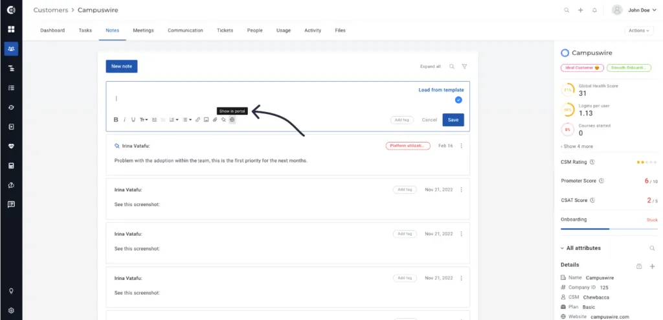The height and width of the screenshot is (320, 663).
Task: Apply underline formatting in note editor
Action: pyautogui.click(x=133, y=120)
